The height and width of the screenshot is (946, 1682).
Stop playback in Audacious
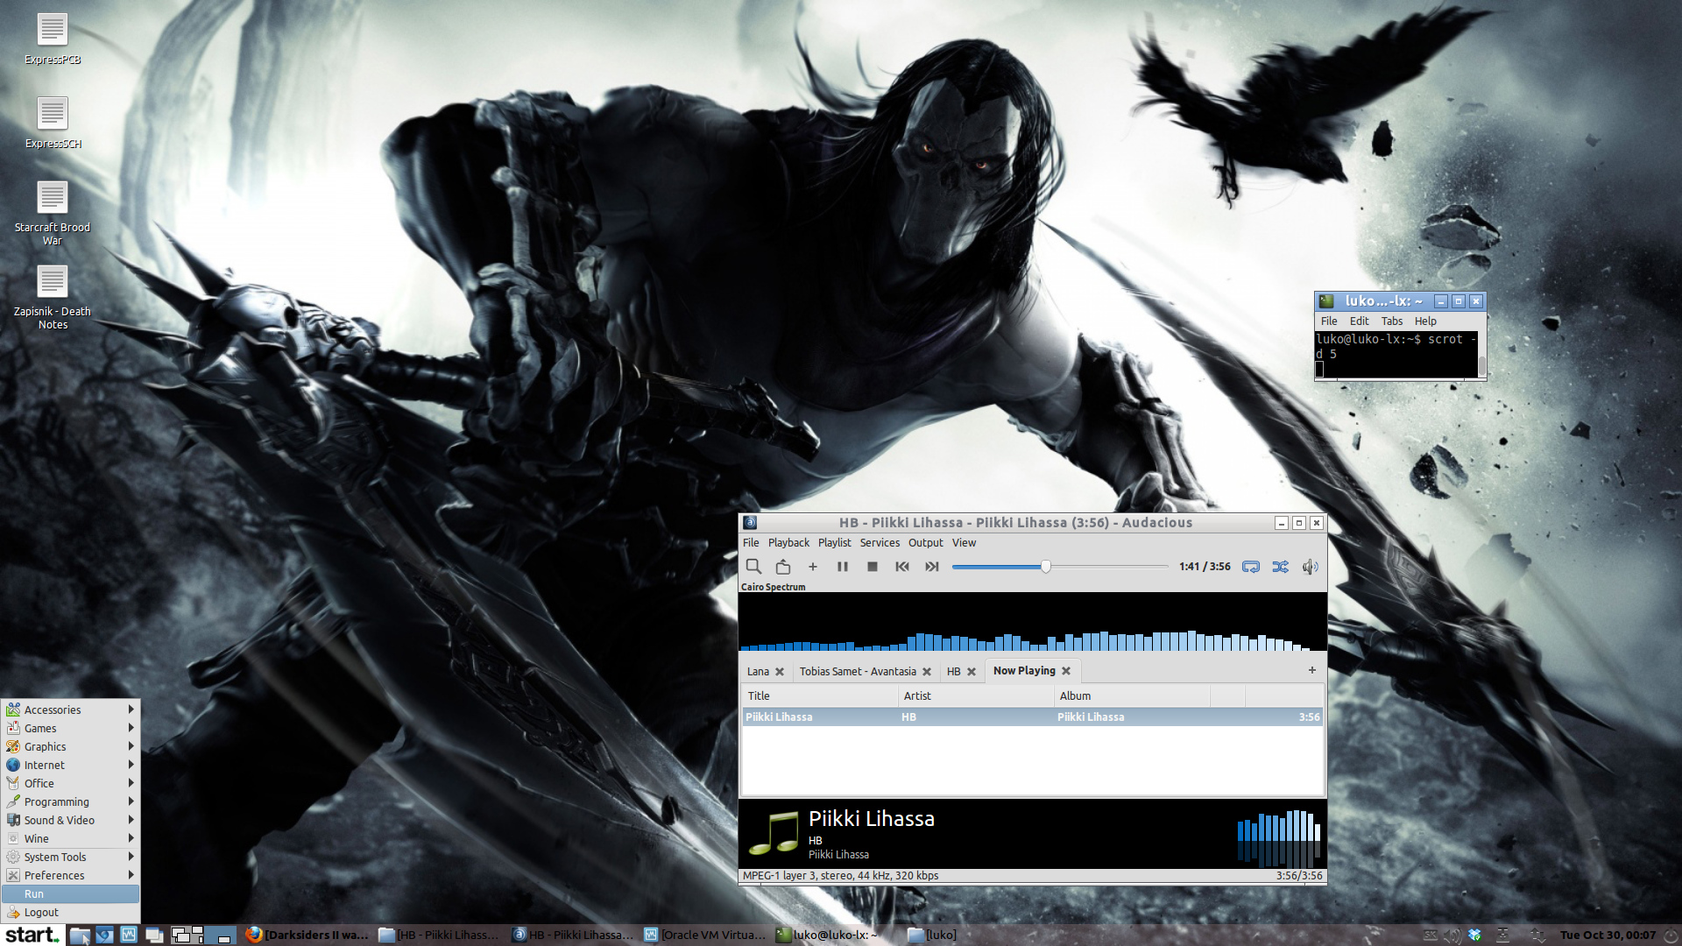(x=873, y=567)
